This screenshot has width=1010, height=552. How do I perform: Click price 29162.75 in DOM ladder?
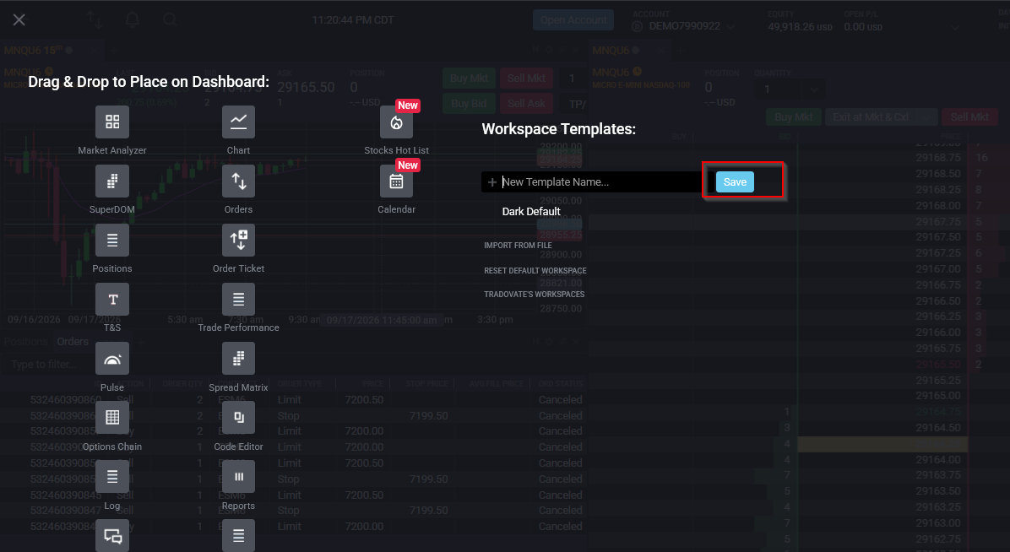(x=938, y=539)
